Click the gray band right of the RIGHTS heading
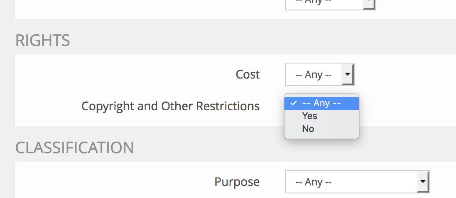This screenshot has width=456, height=198. (251, 41)
